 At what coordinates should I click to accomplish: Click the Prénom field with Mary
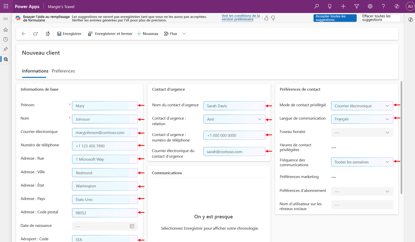(105, 106)
